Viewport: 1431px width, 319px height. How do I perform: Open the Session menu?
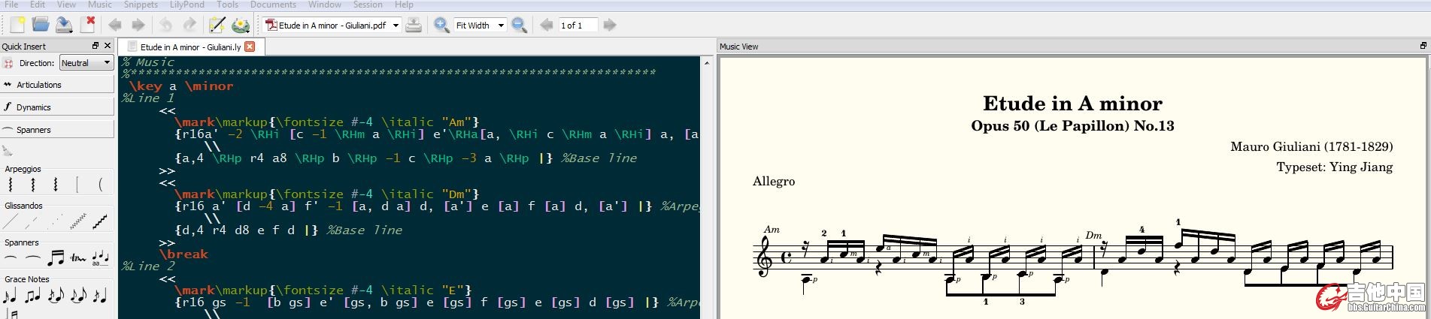click(368, 5)
